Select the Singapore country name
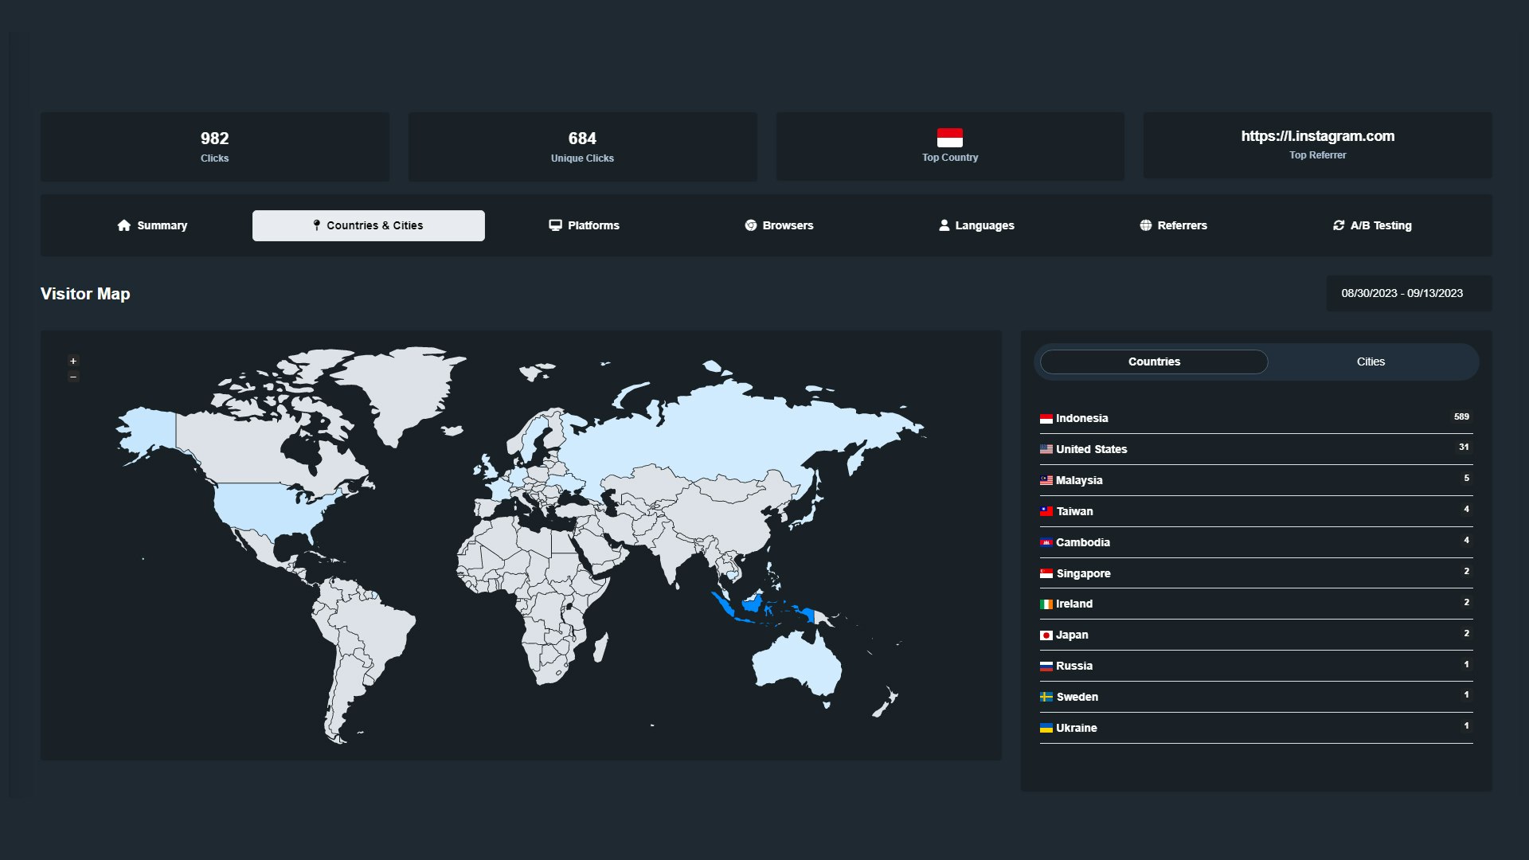The image size is (1529, 860). (1083, 573)
